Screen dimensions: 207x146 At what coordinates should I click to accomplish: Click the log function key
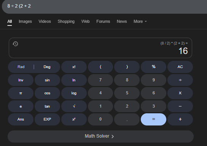pyautogui.click(x=74, y=93)
